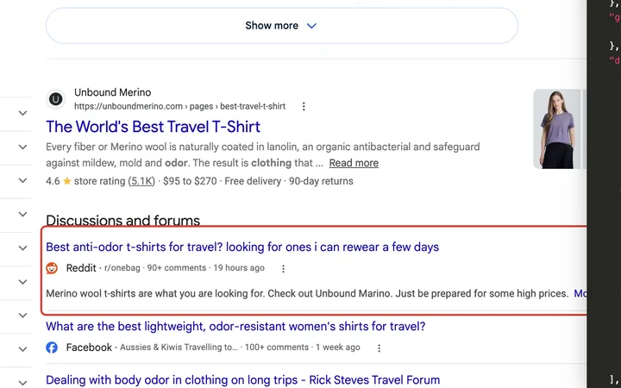This screenshot has width=621, height=388.
Task: Click the 90-day returns text
Action: pos(321,181)
